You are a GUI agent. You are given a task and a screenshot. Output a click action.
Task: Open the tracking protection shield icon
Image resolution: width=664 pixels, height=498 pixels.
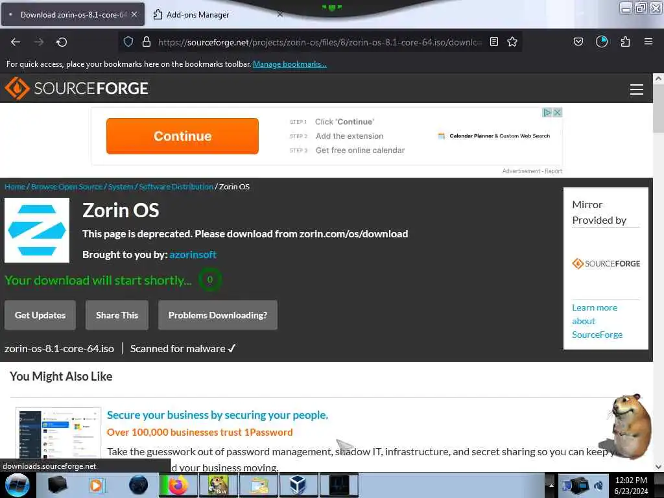coord(128,41)
